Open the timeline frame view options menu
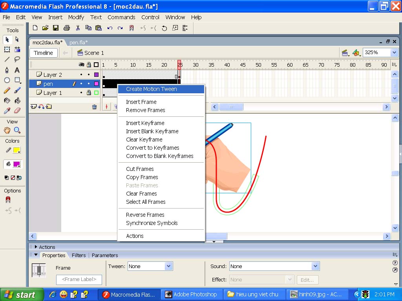This screenshot has width=402, height=301. [x=394, y=65]
